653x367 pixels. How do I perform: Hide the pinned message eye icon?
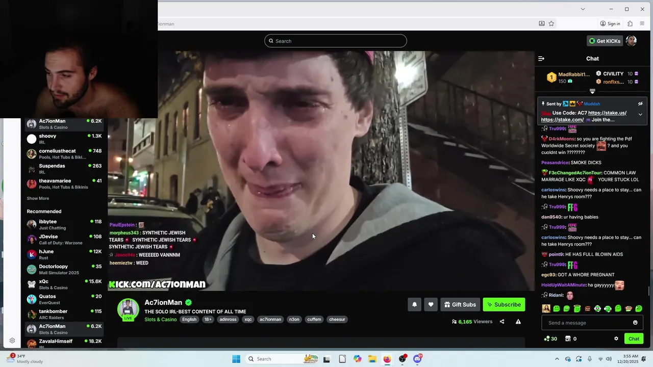pos(640,104)
